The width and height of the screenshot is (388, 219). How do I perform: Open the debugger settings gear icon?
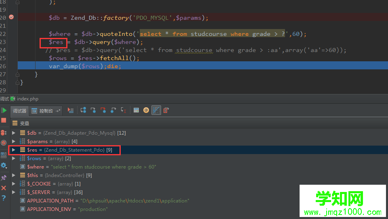click(x=4, y=165)
